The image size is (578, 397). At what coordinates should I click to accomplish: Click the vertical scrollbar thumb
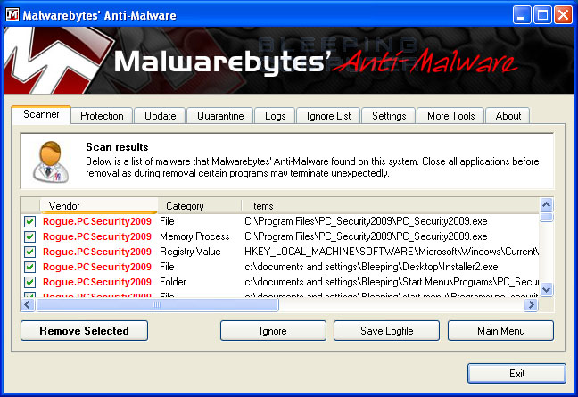pyautogui.click(x=546, y=217)
